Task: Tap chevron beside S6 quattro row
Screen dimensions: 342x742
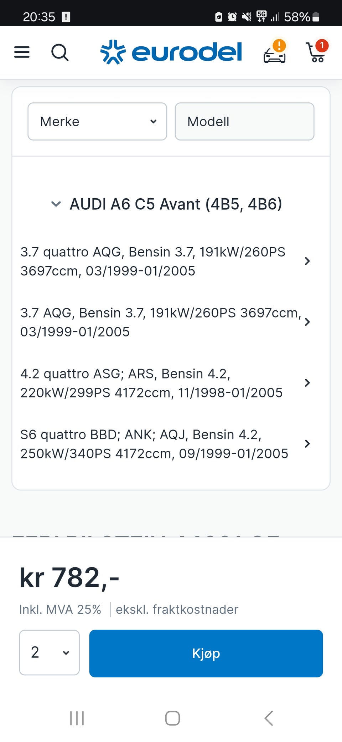Action: [x=307, y=444]
